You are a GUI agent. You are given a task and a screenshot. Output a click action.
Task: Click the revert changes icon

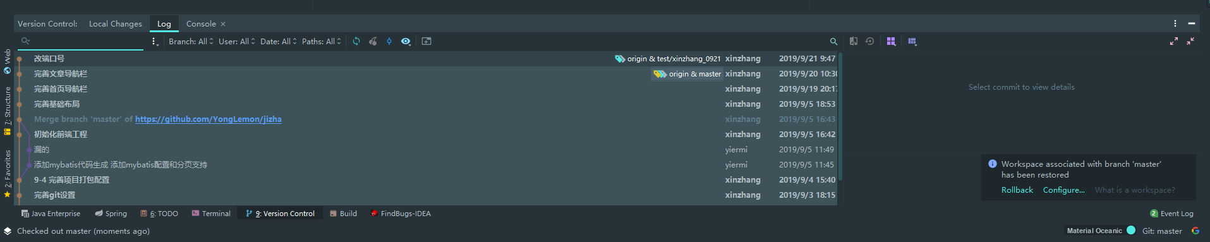870,41
